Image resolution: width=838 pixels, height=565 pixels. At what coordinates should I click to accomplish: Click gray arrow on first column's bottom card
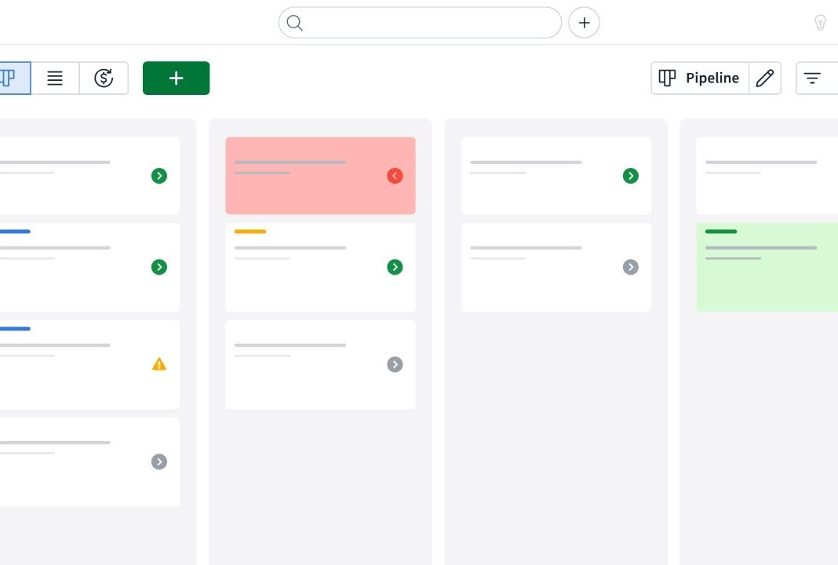click(159, 462)
